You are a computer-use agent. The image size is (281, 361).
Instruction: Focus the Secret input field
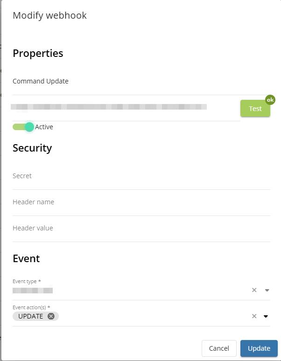140,176
